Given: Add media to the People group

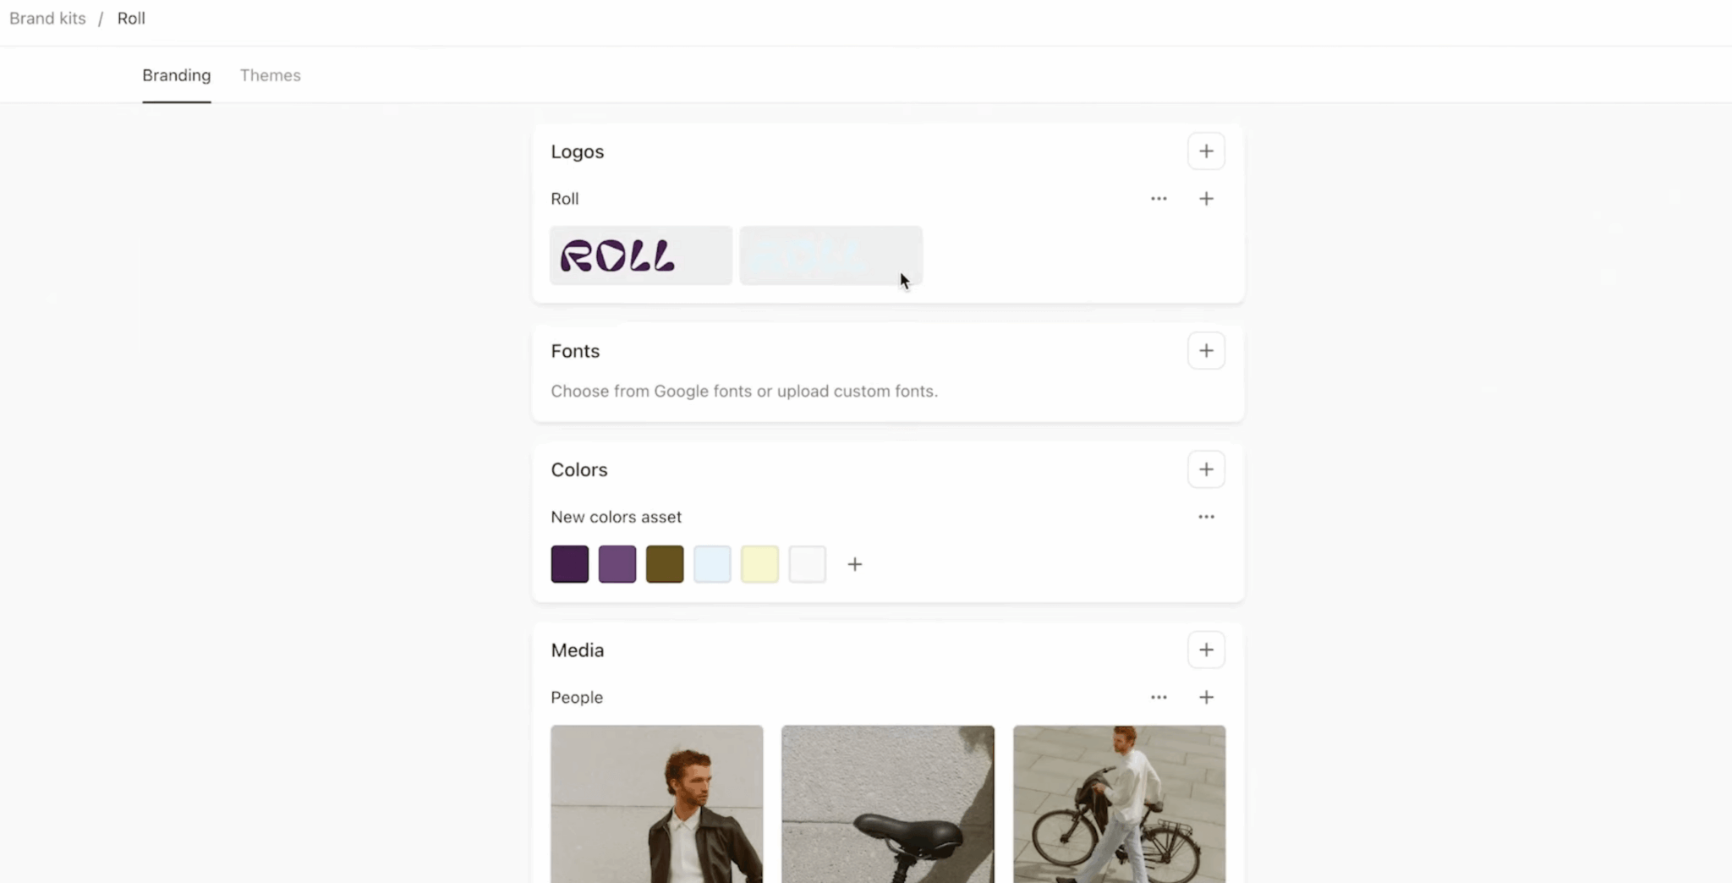Looking at the screenshot, I should 1206,698.
